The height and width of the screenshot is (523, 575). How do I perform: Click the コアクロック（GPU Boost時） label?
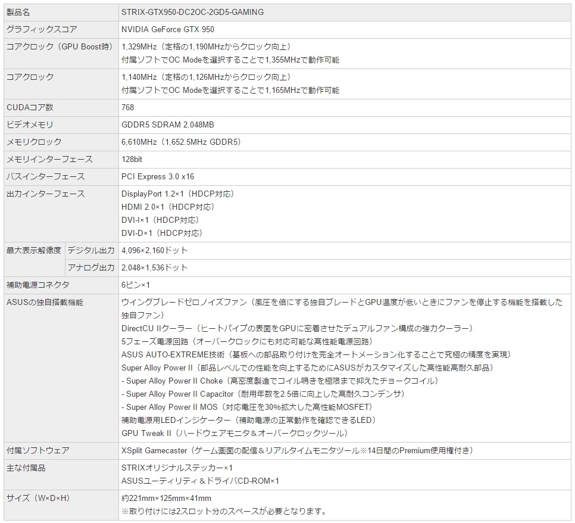60,46
